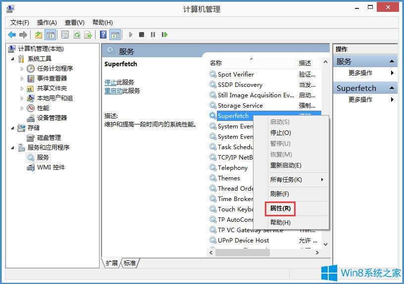This screenshot has width=404, height=284.
Task: Select 计算机管理(本地) root node
Action: [x=41, y=48]
